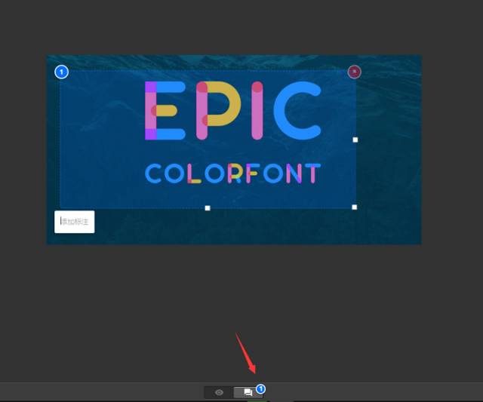Delete the annotation using the red circle button
The width and height of the screenshot is (483, 402).
[x=354, y=72]
